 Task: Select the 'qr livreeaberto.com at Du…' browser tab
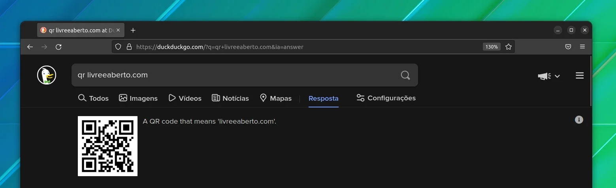(81, 30)
